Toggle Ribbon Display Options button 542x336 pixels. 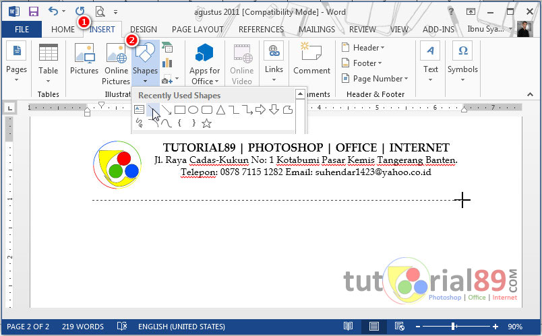point(471,11)
